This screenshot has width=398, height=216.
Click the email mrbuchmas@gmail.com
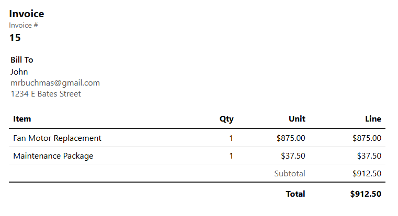pos(55,83)
